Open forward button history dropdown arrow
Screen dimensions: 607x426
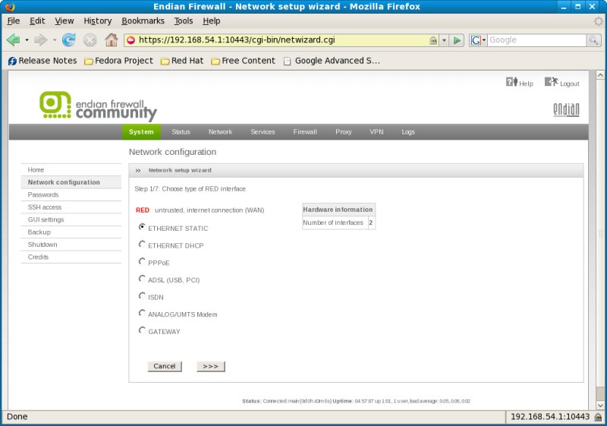point(54,40)
